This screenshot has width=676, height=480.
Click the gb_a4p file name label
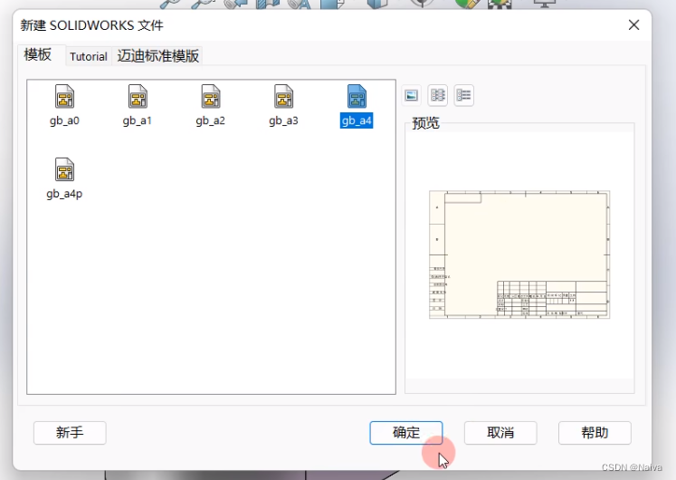click(x=64, y=194)
